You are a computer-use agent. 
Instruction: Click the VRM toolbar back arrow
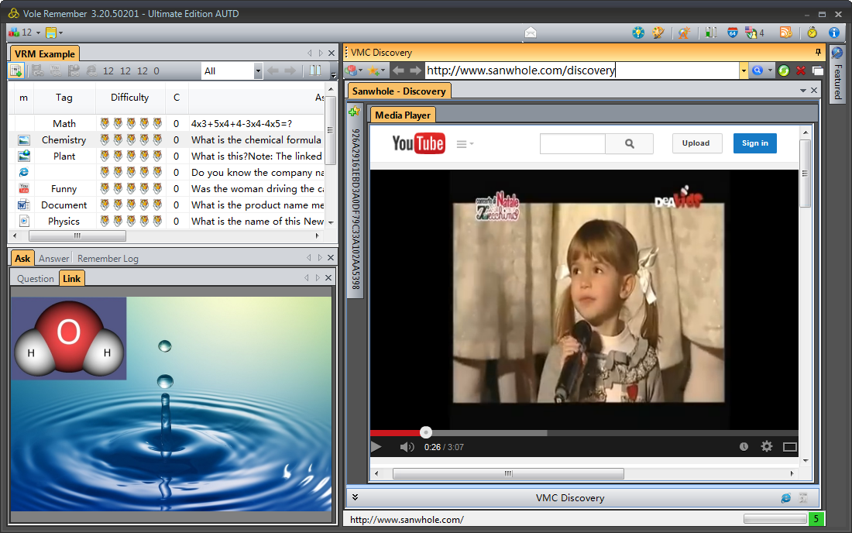point(273,70)
